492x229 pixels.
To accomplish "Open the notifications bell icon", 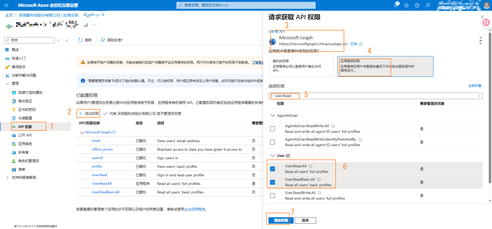I will point(396,5).
